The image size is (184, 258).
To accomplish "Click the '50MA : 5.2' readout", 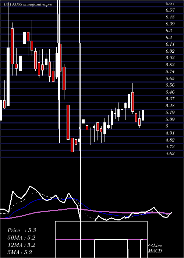I will [21, 238].
